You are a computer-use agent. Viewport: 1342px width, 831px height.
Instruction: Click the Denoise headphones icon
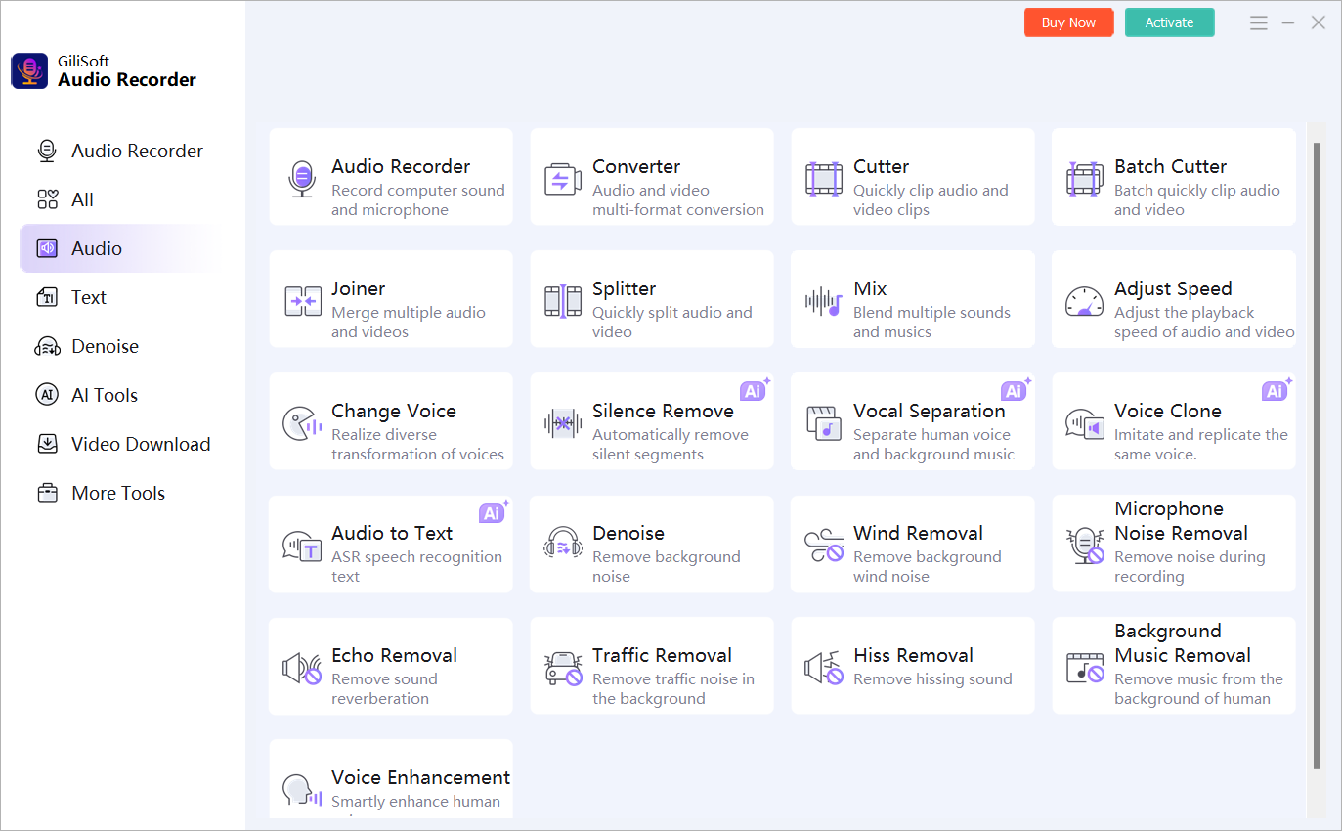pyautogui.click(x=563, y=544)
